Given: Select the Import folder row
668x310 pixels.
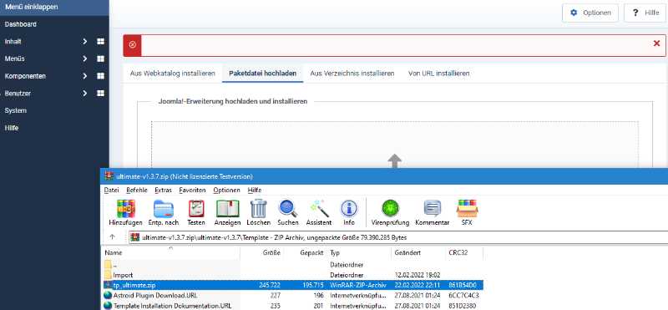Looking at the screenshot, I should tap(291, 275).
